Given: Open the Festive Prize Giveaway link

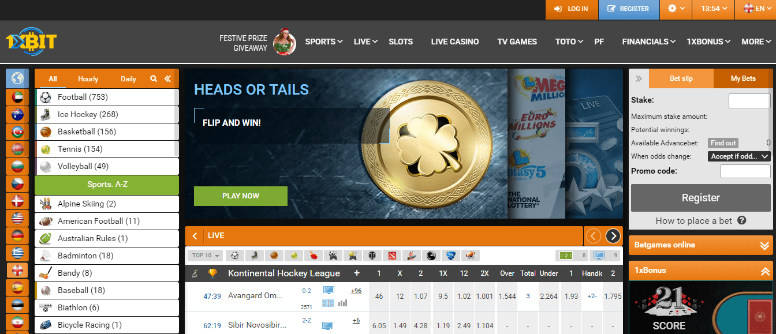Looking at the screenshot, I should (x=258, y=43).
